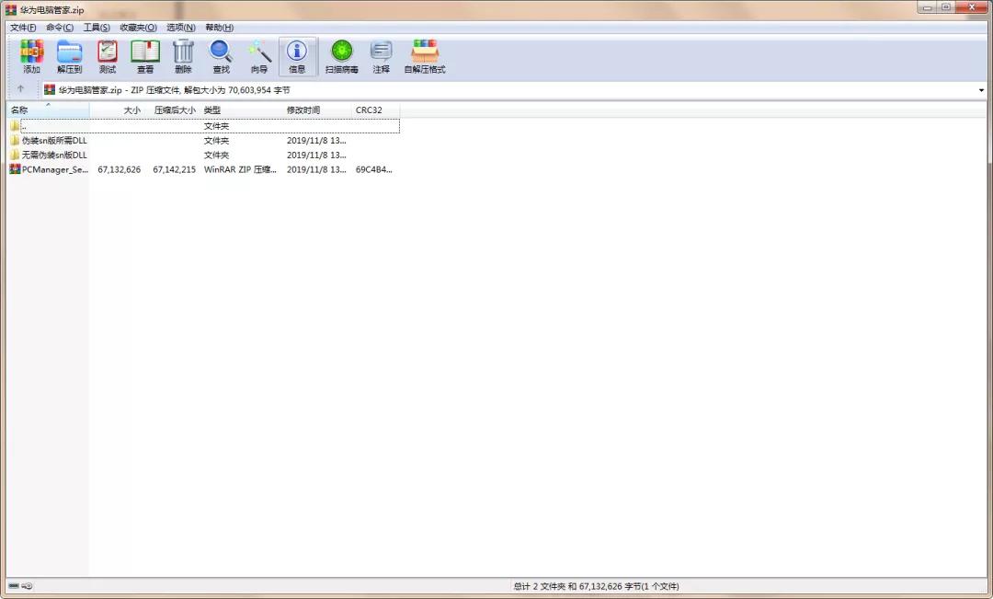Click size value 67,132,626 in file row
Viewport: 993px width, 599px height.
[119, 169]
